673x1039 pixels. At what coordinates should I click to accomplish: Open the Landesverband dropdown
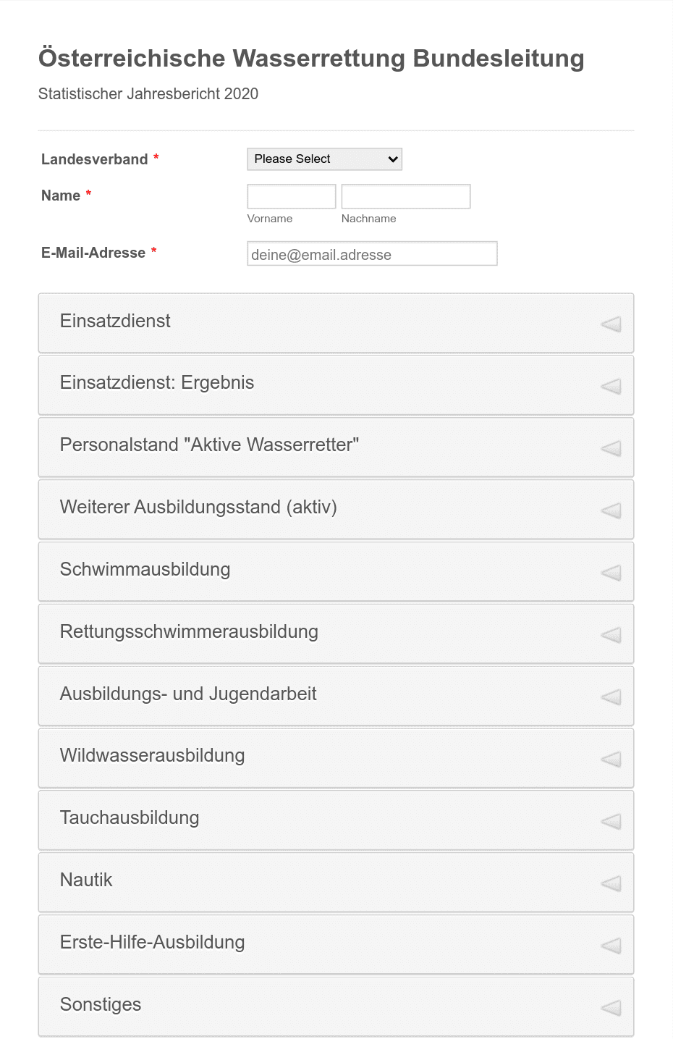pos(324,159)
